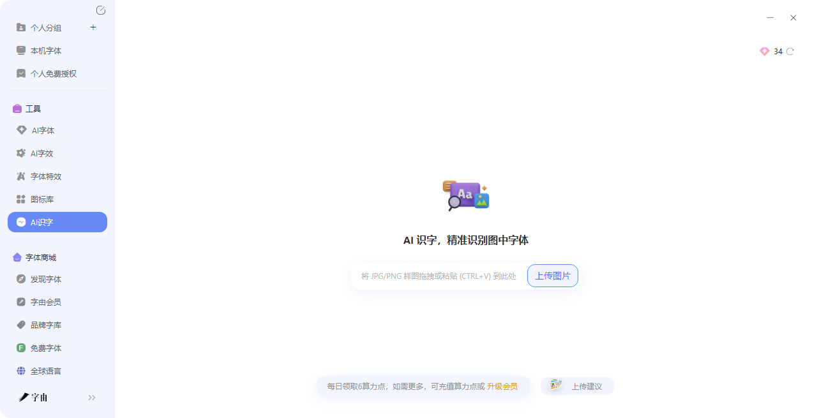
Task: Click the 升级会员 link
Action: 502,386
